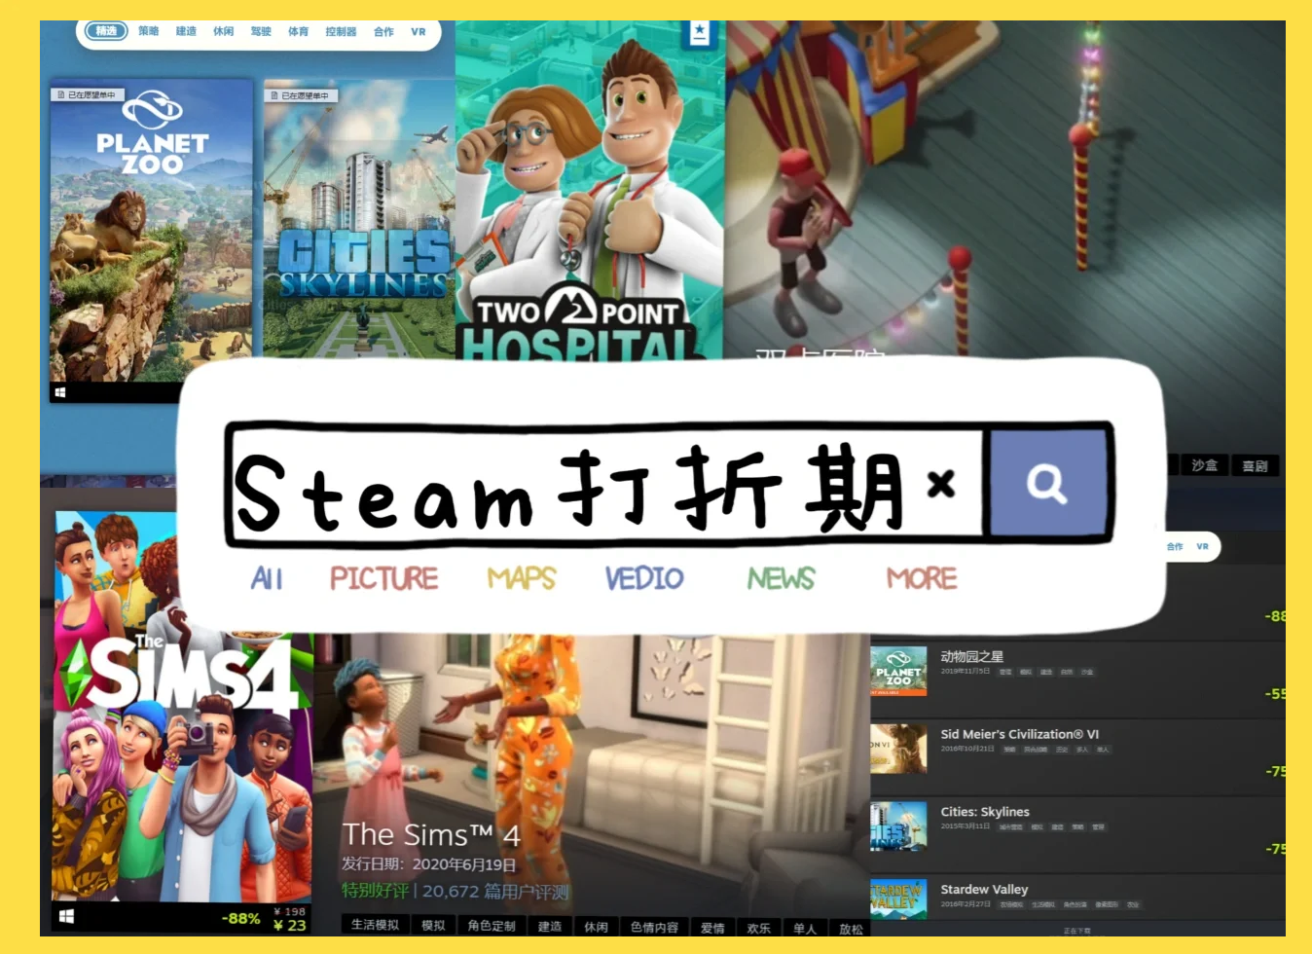
Task: Open The Sims 4 cover capsule
Action: (x=182, y=706)
